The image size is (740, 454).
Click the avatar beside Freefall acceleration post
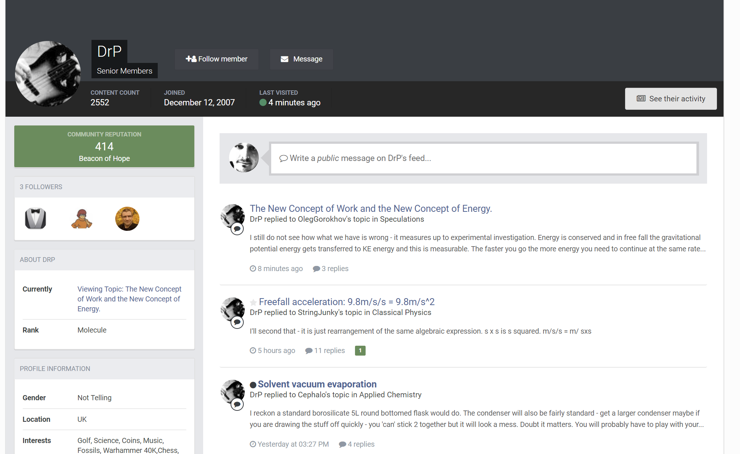pos(232,308)
